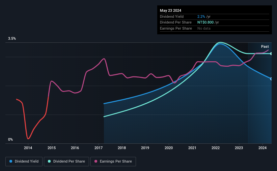Click the May 23 2024 tooltip date header
Viewport: 277px width, 171px height.
[170, 10]
